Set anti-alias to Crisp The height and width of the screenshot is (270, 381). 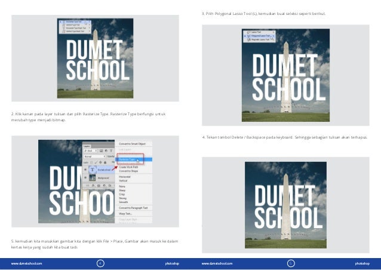(x=122, y=194)
